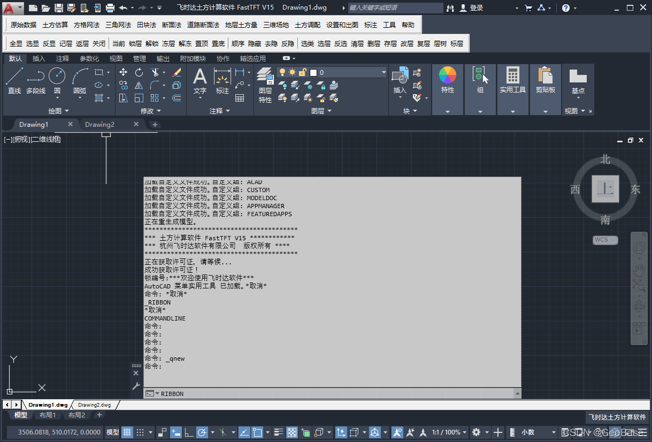Click the 文字 (Text) annotation tool
The height and width of the screenshot is (442, 652).
point(200,80)
